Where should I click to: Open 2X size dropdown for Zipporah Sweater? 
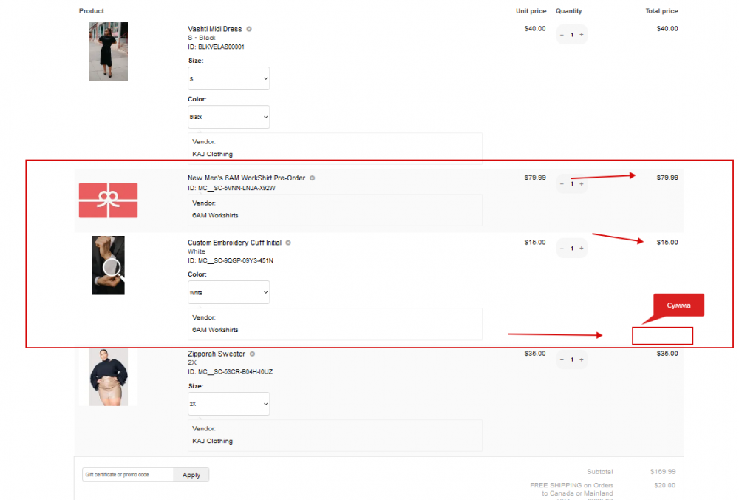pos(228,404)
